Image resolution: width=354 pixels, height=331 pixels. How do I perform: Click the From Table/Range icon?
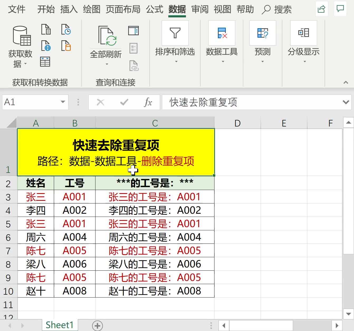tap(45, 62)
